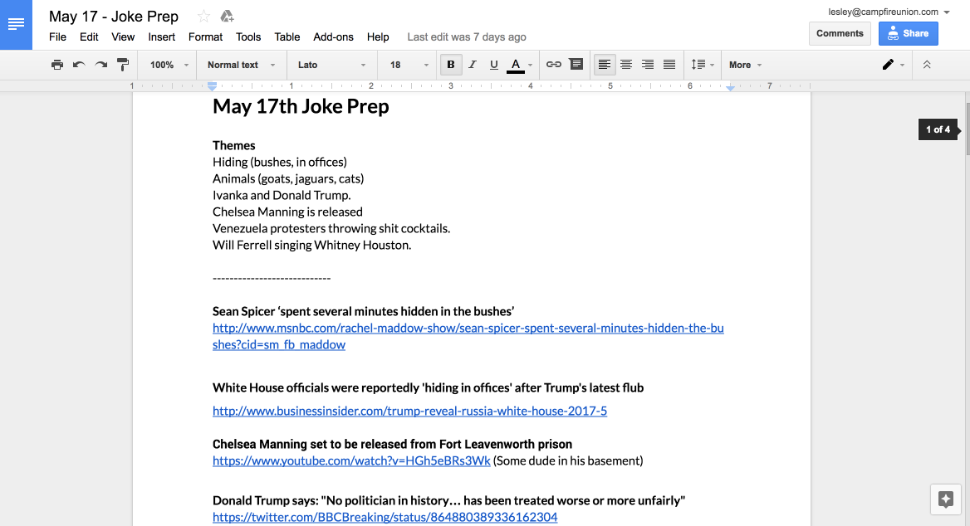The width and height of the screenshot is (970, 526).
Task: Open the Format menu
Action: 205,37
